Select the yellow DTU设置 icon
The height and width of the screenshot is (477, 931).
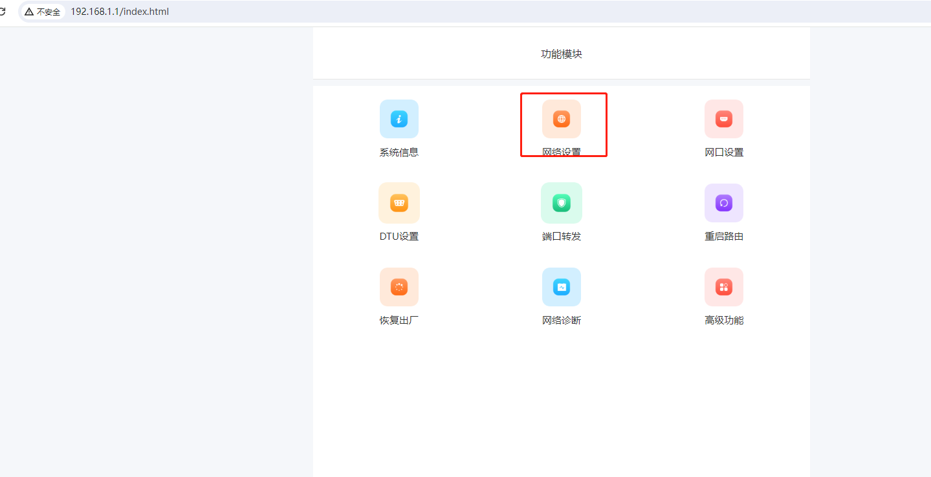pyautogui.click(x=399, y=203)
